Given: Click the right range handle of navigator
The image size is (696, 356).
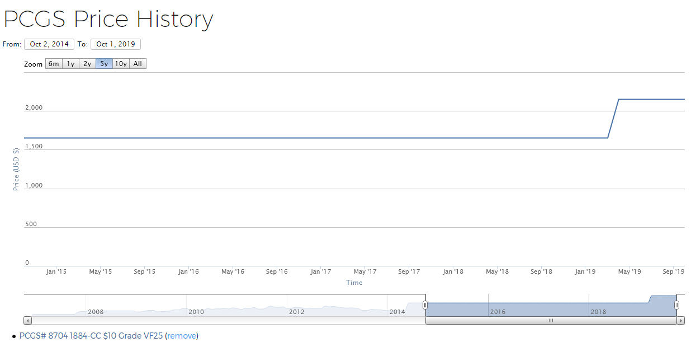Looking at the screenshot, I should (676, 305).
